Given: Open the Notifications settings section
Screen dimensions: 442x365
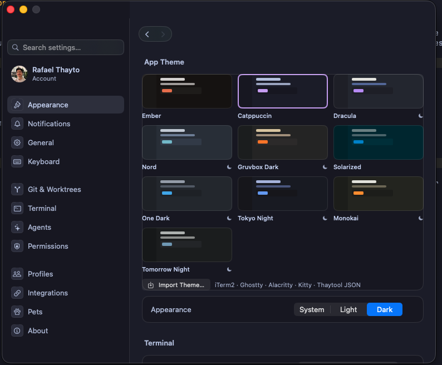Looking at the screenshot, I should (66, 124).
